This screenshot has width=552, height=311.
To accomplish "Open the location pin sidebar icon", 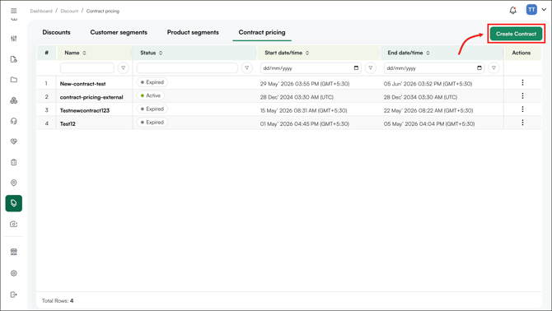I will coord(14,183).
